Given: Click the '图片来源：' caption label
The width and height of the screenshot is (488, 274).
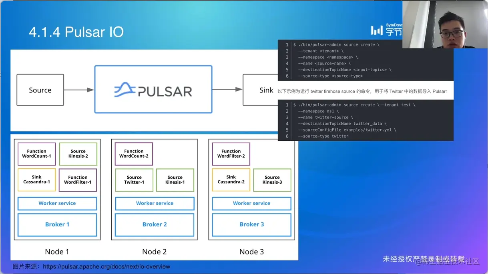Looking at the screenshot, I should [x=27, y=266].
